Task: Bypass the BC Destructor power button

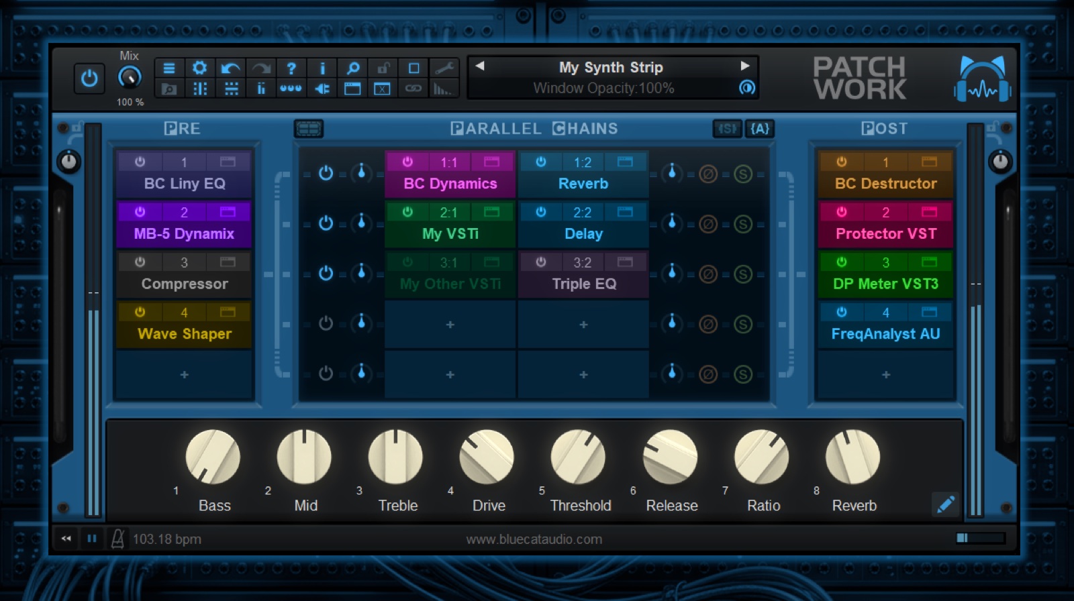Action: pos(841,162)
